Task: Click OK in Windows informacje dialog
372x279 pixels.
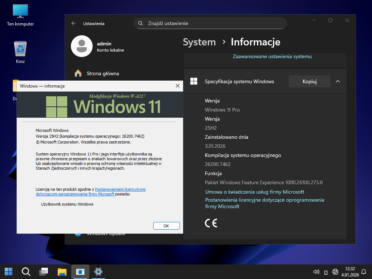Action: tap(166, 226)
